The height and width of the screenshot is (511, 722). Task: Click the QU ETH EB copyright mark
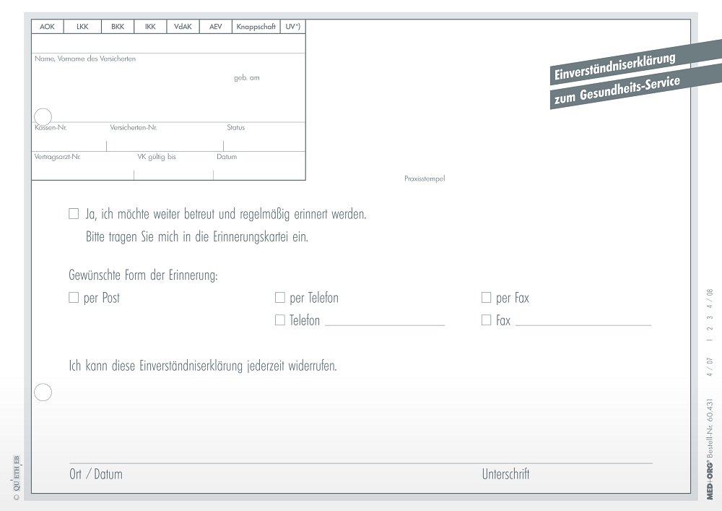pyautogui.click(x=17, y=477)
